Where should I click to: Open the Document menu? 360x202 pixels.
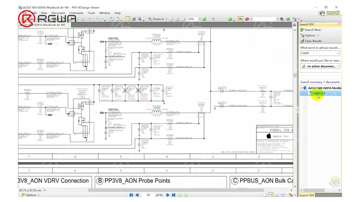[x=58, y=13]
